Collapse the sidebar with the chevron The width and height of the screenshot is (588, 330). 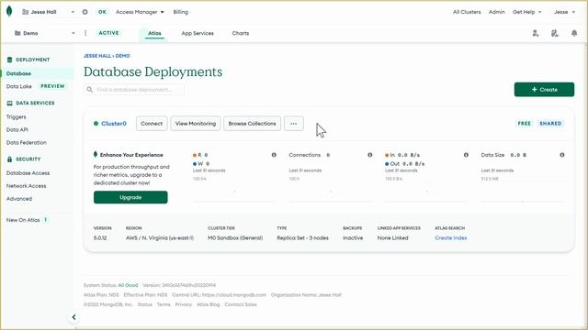click(73, 317)
